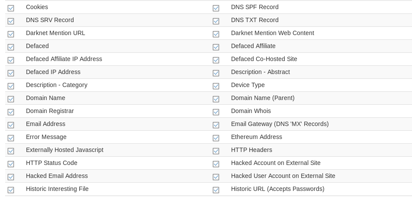Uncheck Historic URL (Accepts Passwords)
Viewport: 412px width, 197px height.
pos(216,190)
